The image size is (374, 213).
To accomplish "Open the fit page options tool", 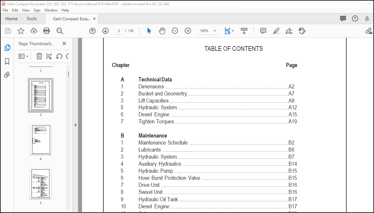I will [229, 31].
